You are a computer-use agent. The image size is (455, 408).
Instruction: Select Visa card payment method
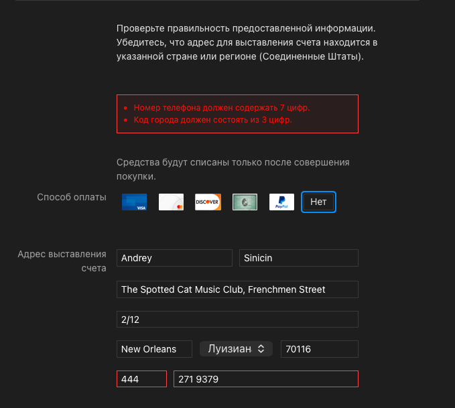pyautogui.click(x=134, y=202)
